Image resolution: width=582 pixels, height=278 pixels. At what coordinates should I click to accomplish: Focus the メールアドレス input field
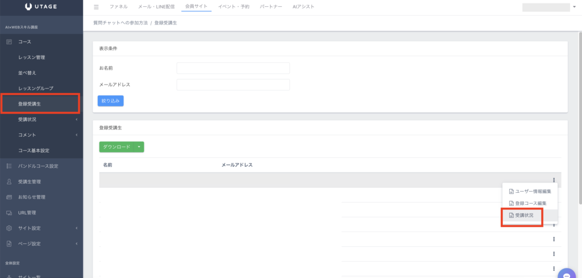tap(233, 85)
